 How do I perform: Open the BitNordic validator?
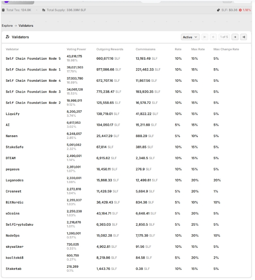14,202
